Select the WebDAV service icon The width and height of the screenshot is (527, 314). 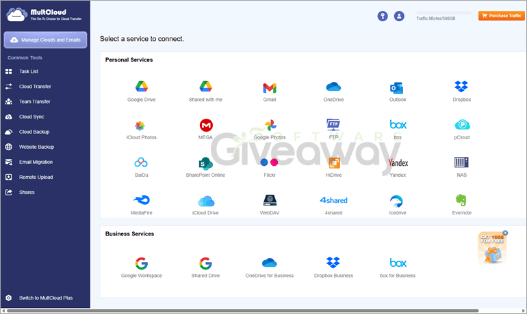click(x=270, y=201)
